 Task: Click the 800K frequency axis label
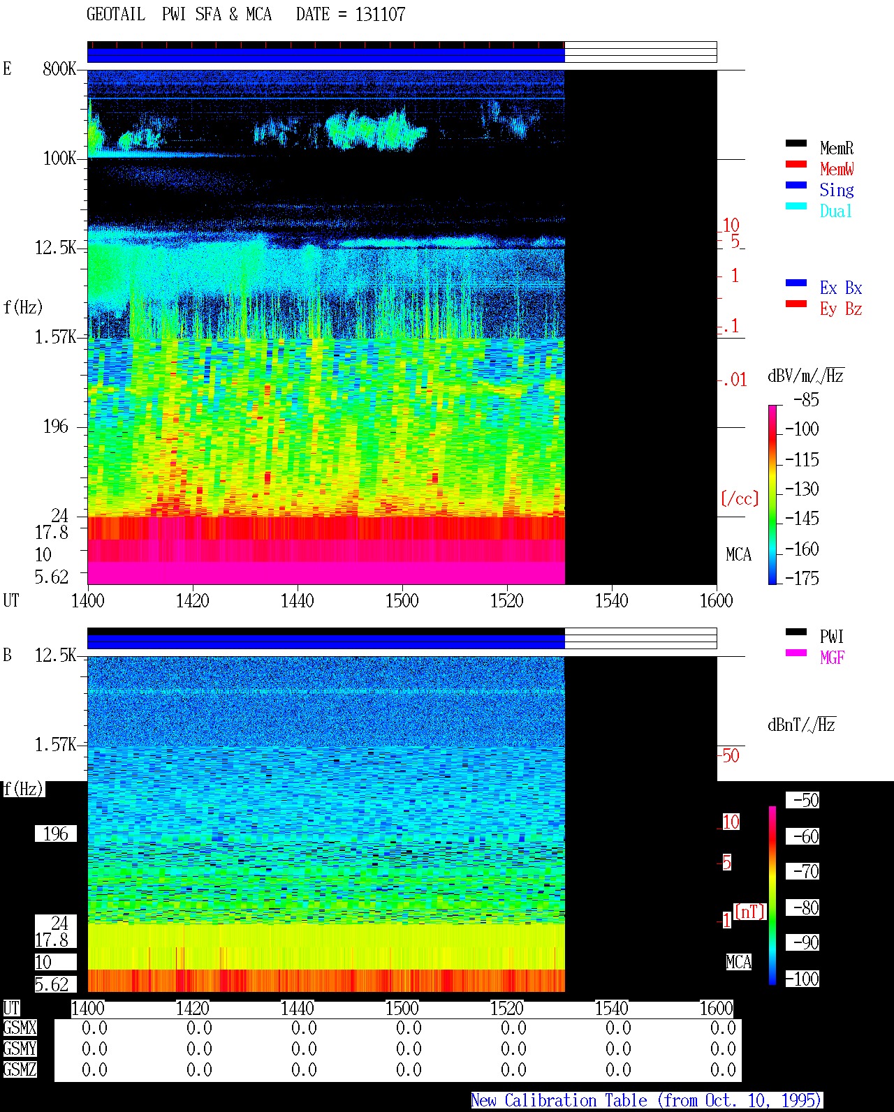coord(59,68)
